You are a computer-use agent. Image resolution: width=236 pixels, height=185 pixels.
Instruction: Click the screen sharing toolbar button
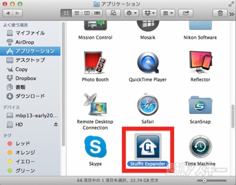pos(113,13)
